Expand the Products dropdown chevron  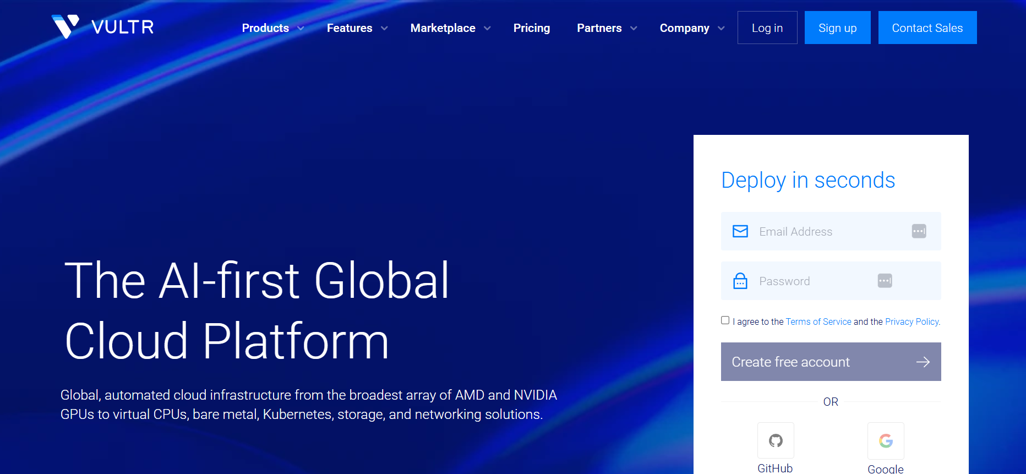pos(301,29)
